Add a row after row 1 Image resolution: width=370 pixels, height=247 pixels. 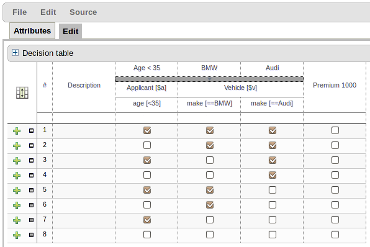point(17,131)
